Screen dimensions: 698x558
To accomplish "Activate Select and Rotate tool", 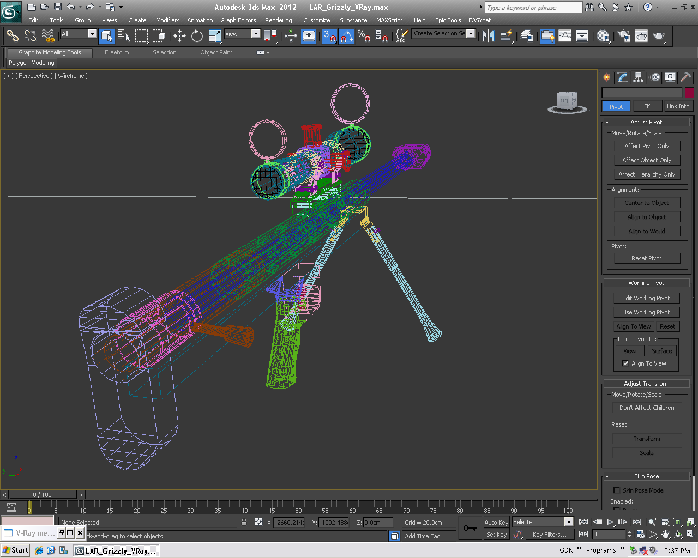I will tap(197, 36).
